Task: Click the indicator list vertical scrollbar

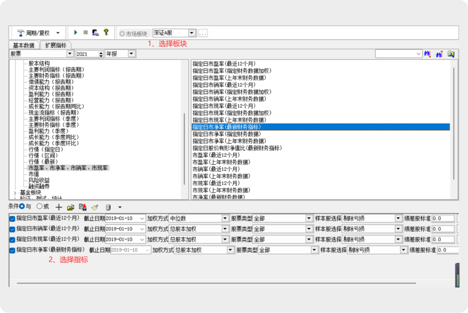Action: pyautogui.click(x=454, y=124)
